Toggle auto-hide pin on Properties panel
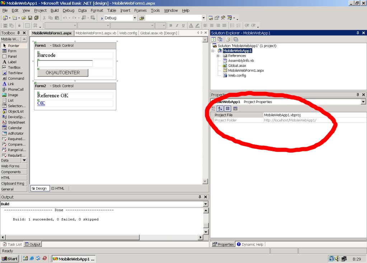The image size is (367, 263). click(358, 94)
